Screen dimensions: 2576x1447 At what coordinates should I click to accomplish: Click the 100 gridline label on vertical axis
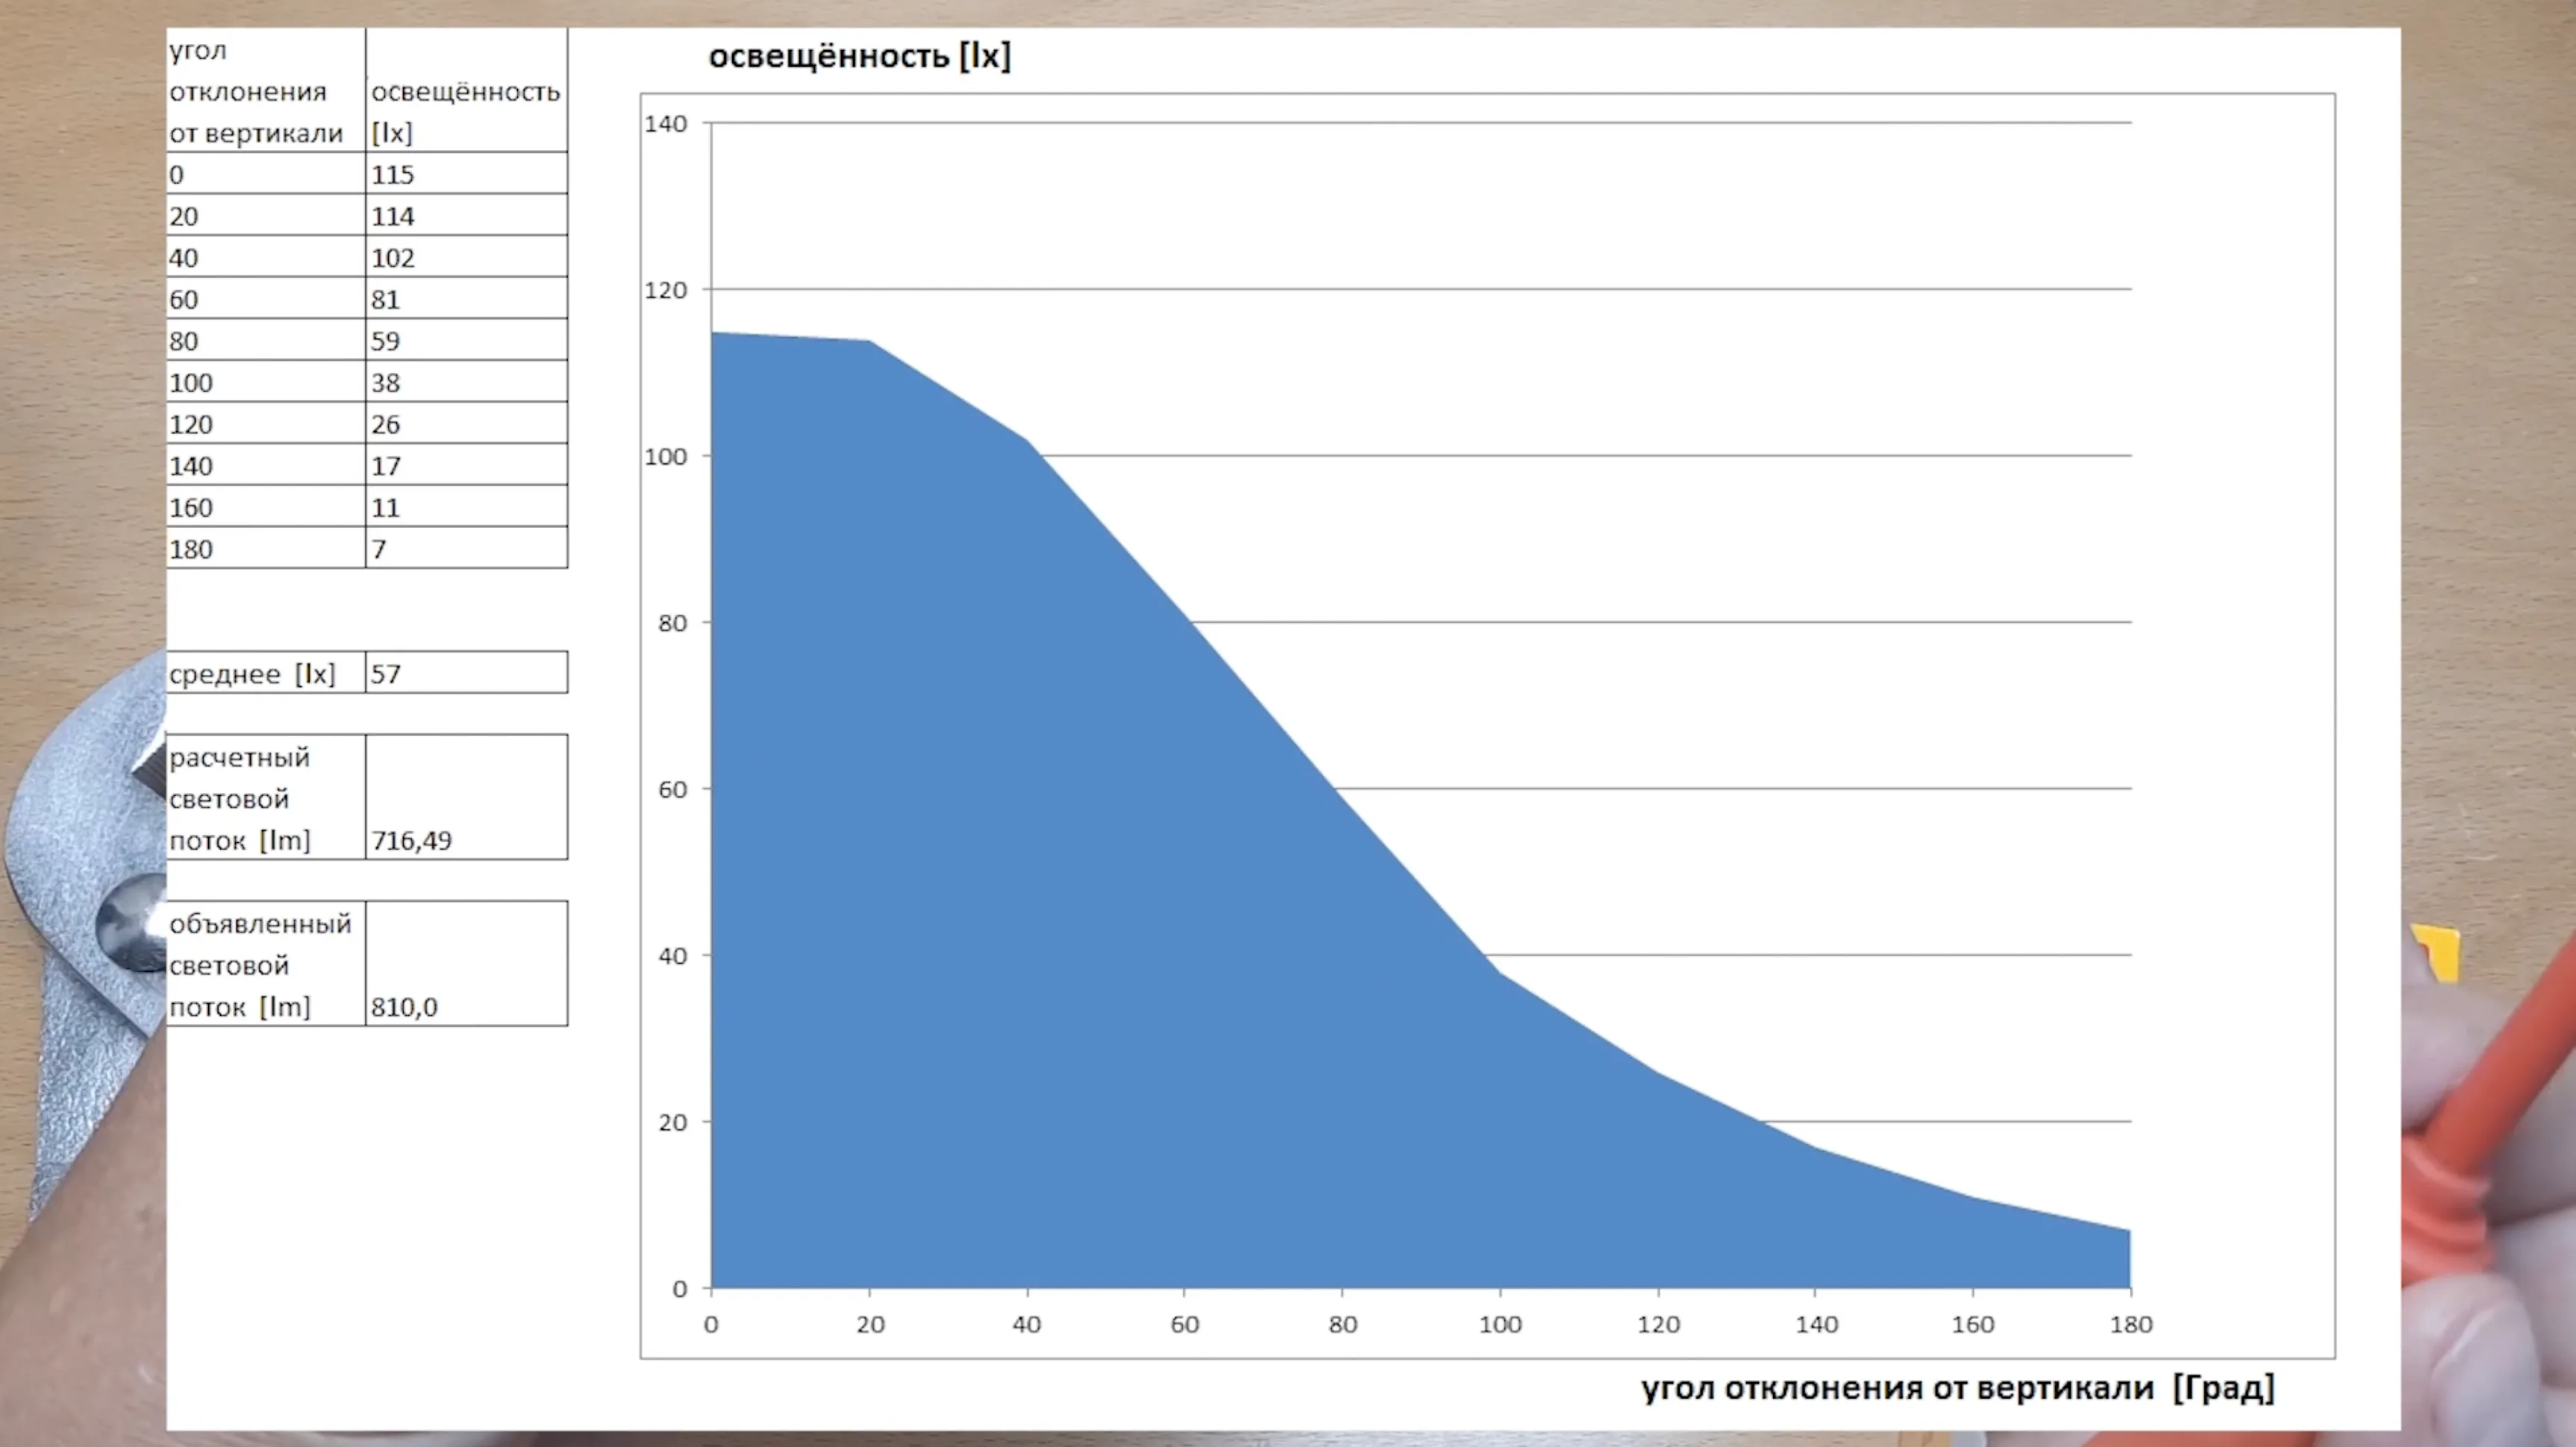[x=666, y=456]
